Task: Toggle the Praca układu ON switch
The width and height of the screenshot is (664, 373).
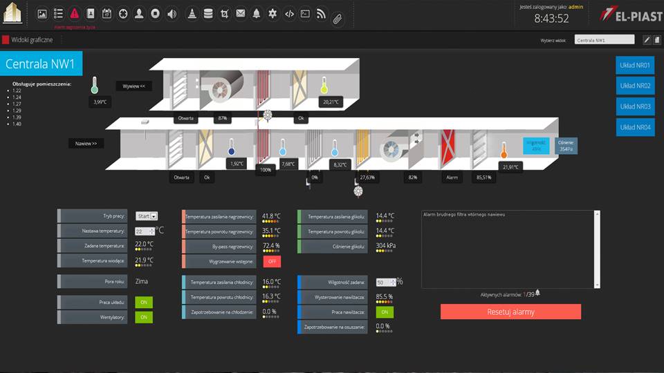Action: 144,302
